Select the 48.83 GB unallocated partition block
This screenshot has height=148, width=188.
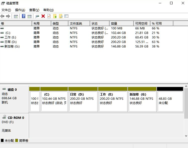pyautogui.click(x=170, y=101)
